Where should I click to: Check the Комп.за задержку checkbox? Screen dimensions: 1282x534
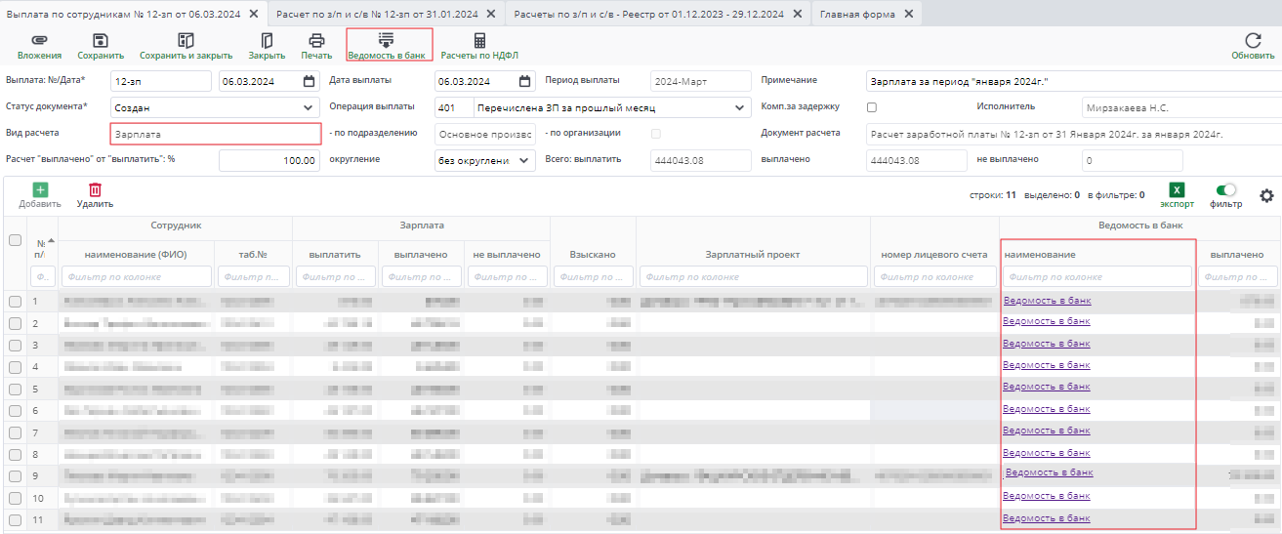coord(872,107)
